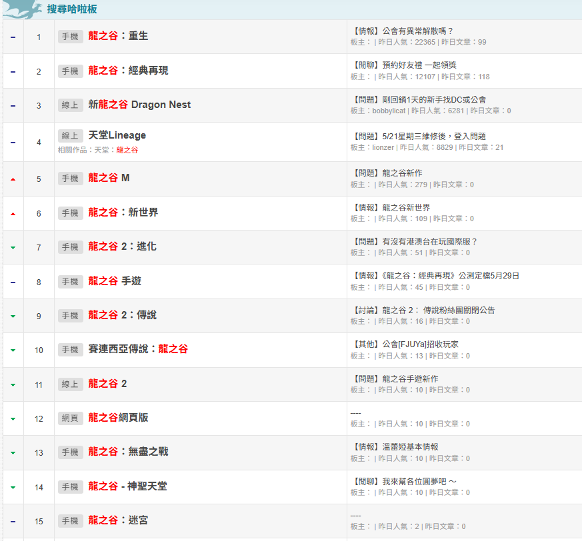Open the 龍之谷：無盡之戰 board
The width and height of the screenshot is (582, 541).
pyautogui.click(x=128, y=452)
